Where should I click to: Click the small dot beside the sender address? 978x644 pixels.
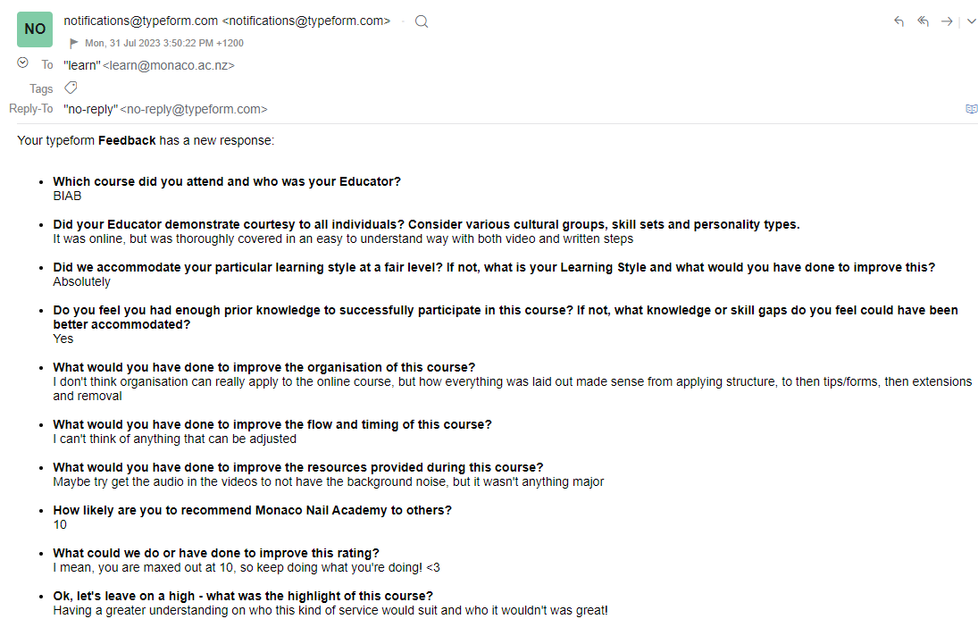click(x=403, y=21)
